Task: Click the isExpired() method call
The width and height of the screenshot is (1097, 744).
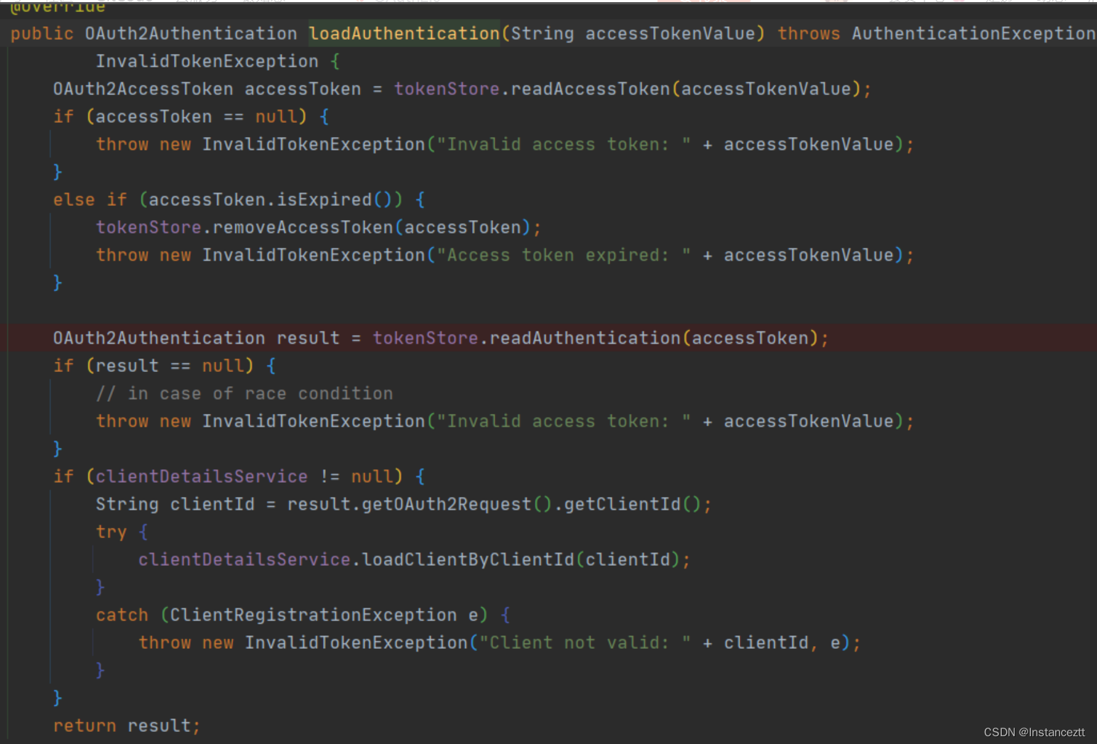Action: [334, 199]
